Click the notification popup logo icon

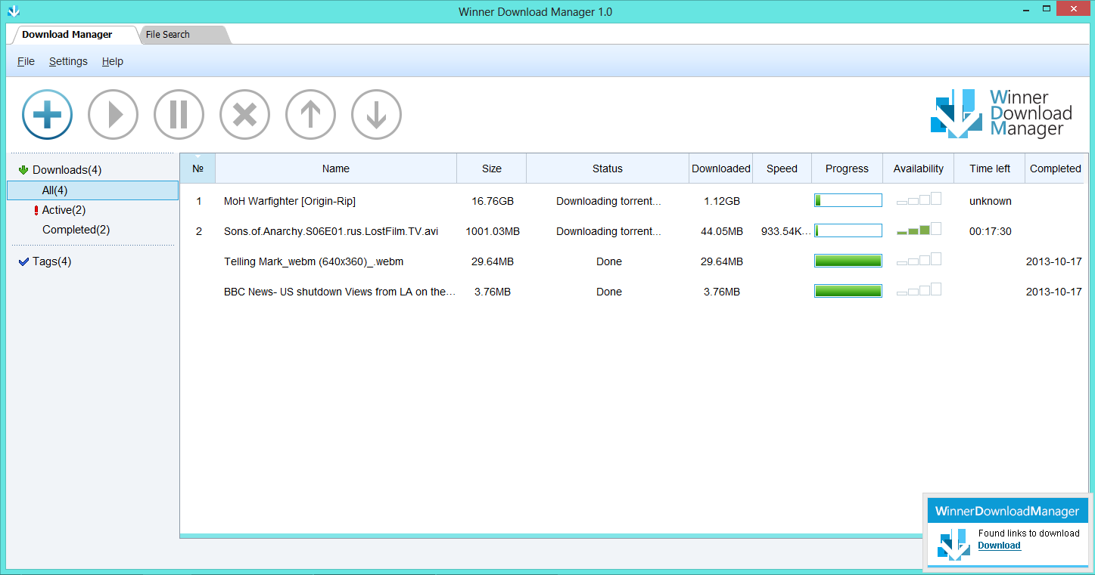point(953,544)
